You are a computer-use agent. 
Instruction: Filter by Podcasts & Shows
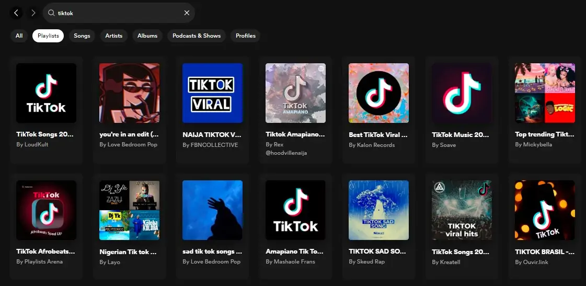click(197, 36)
